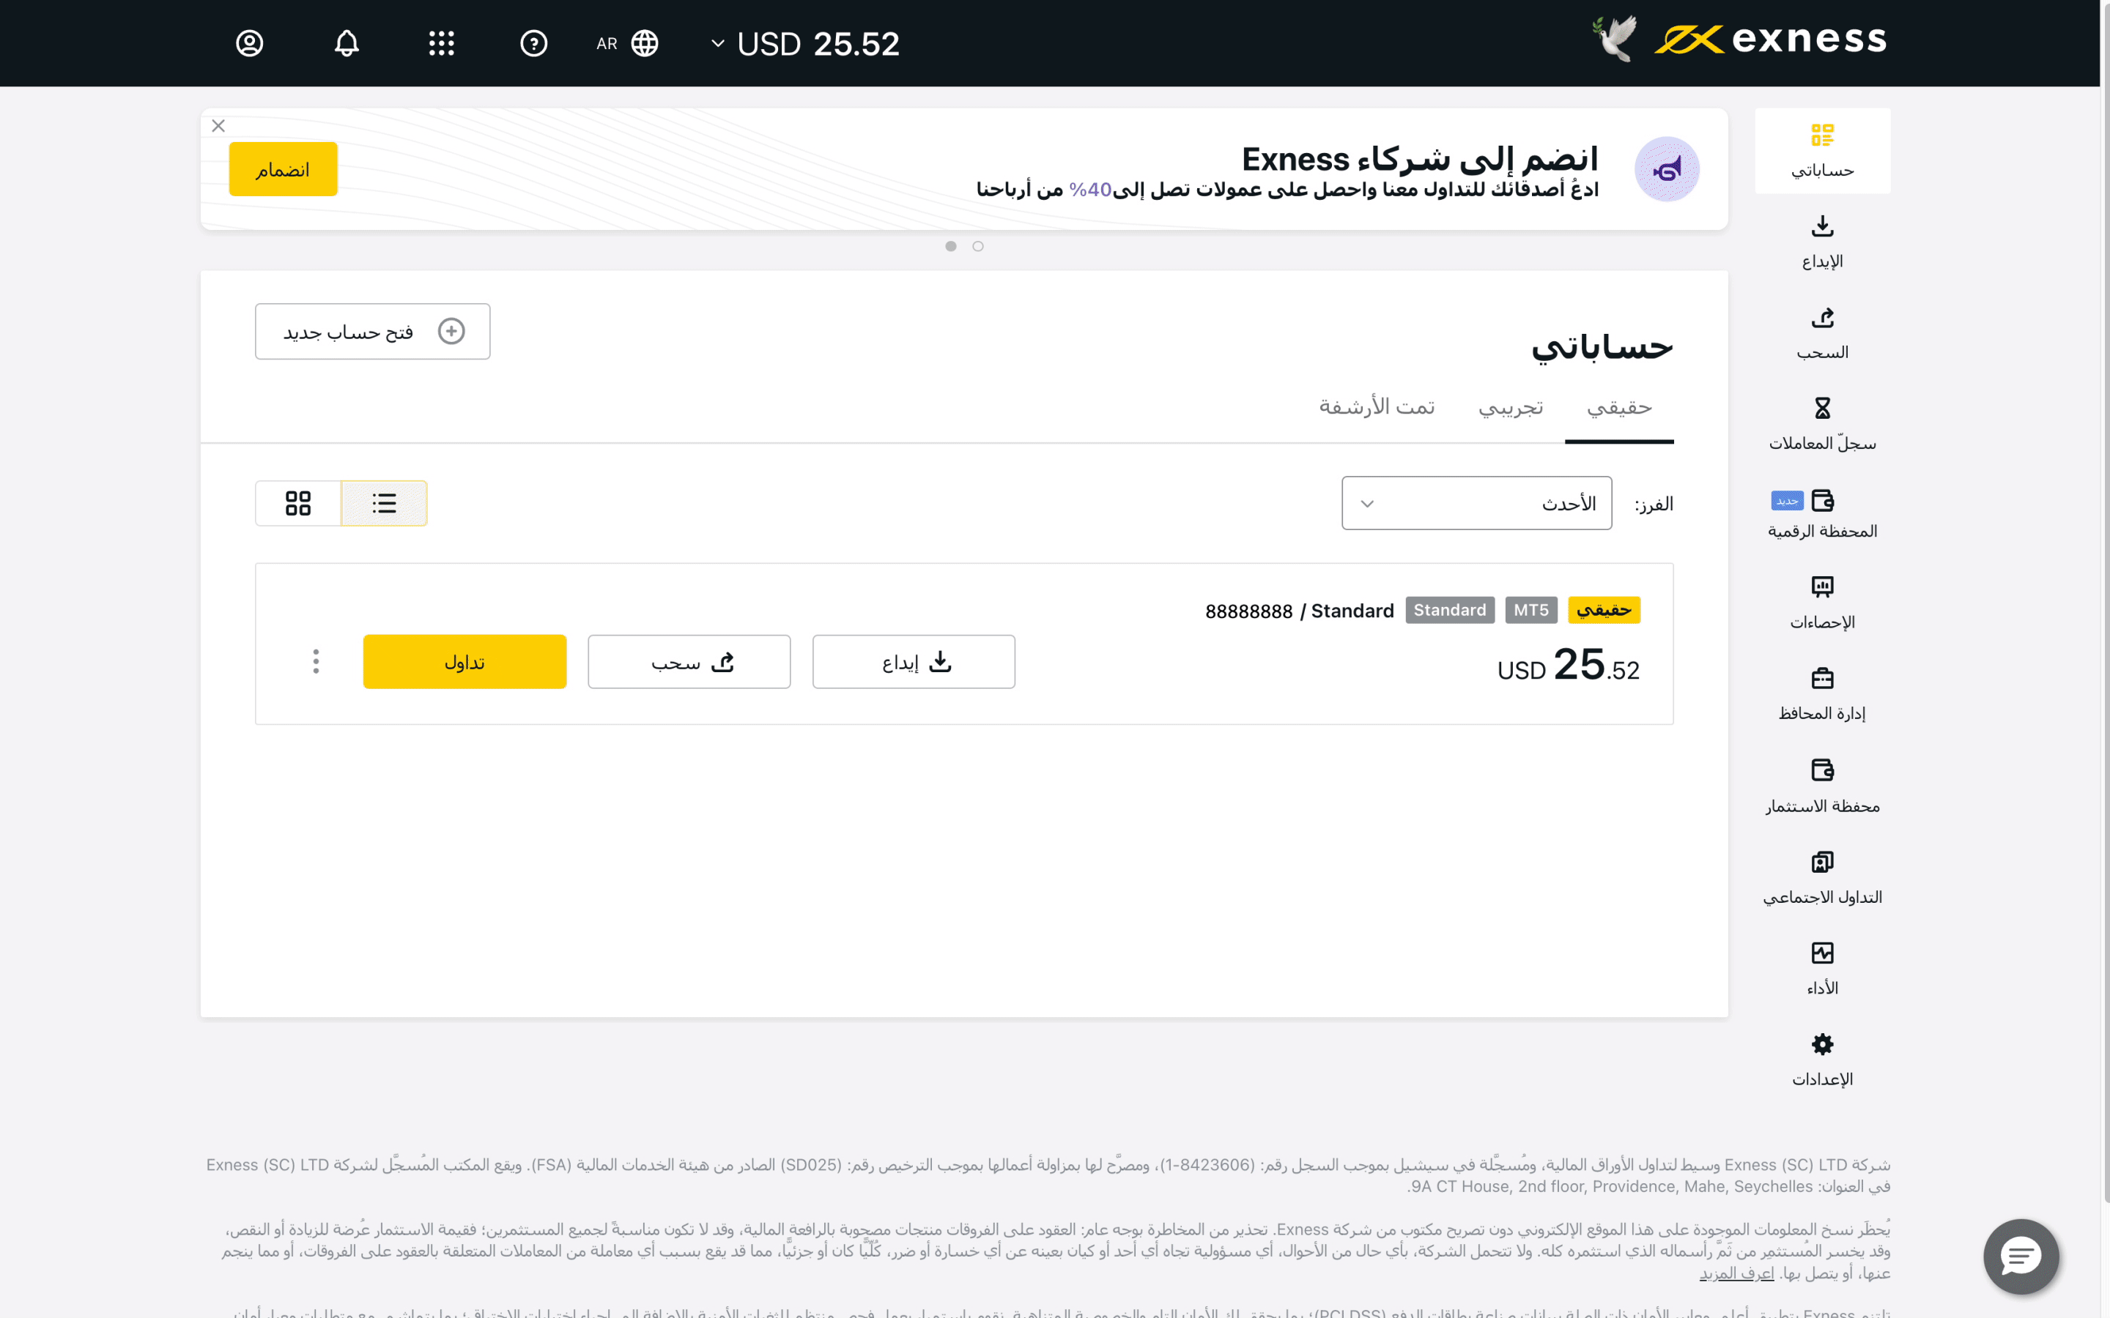The width and height of the screenshot is (2110, 1318).
Task: Click the card balance USD 25.52
Action: (1568, 666)
